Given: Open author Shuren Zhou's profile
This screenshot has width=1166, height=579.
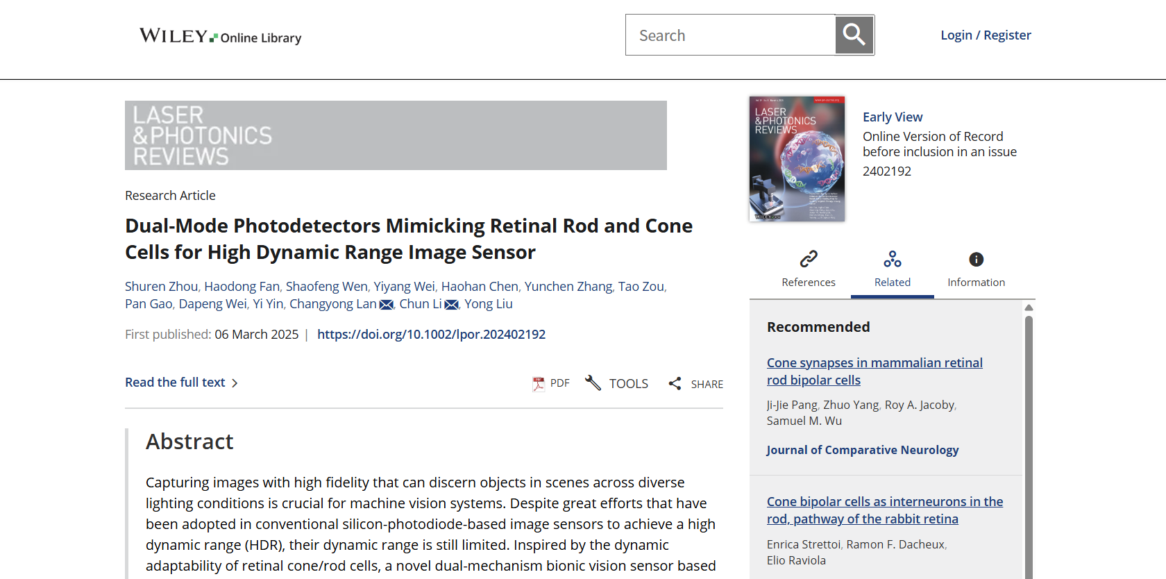Looking at the screenshot, I should pos(161,286).
